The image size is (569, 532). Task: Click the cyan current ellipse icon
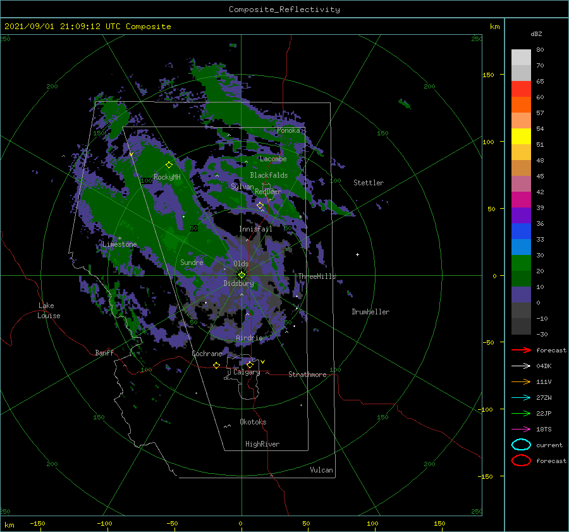pos(521,445)
